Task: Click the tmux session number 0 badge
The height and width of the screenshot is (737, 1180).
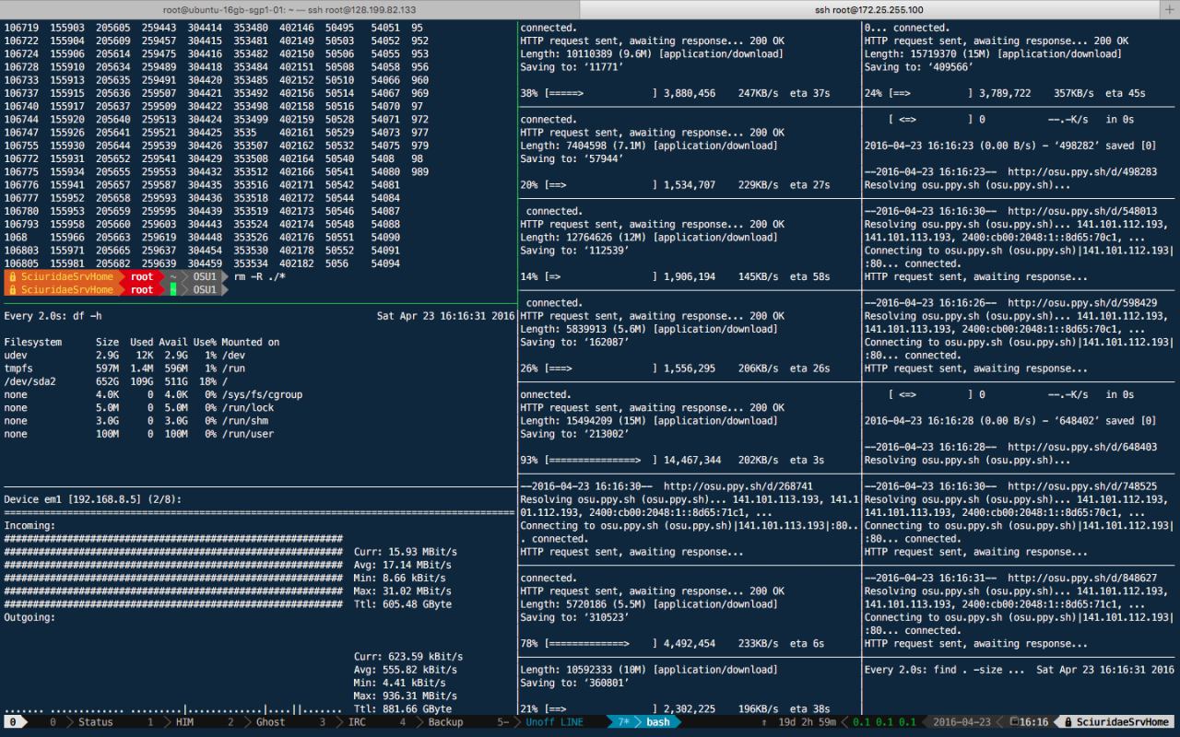Action: click(x=13, y=722)
